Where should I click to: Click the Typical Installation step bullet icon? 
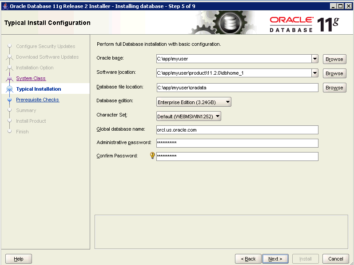9,89
